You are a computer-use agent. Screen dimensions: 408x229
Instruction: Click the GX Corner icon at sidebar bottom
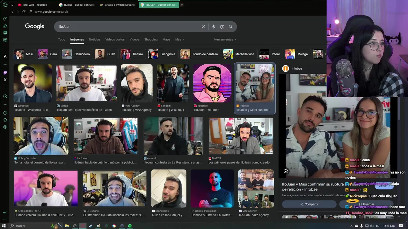click(5, 212)
